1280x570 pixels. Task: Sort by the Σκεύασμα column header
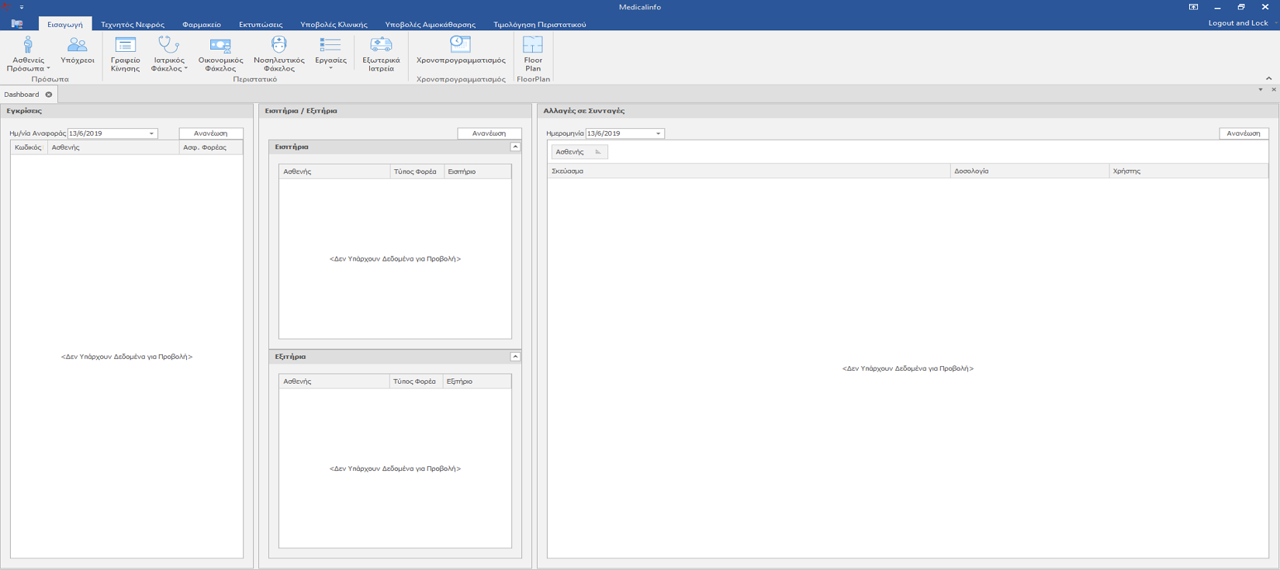[x=748, y=171]
